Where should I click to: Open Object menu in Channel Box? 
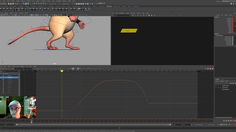click(226, 15)
